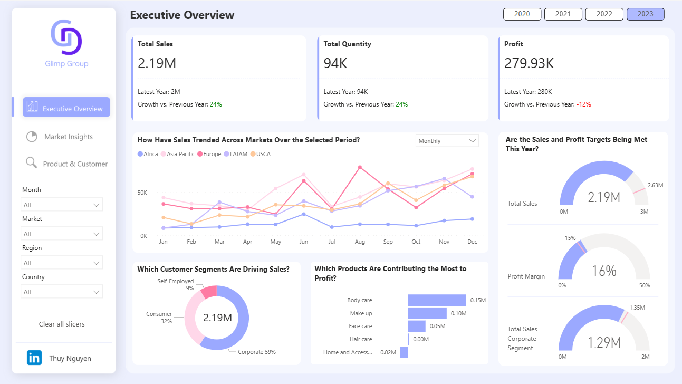Go to Executive Overview page
682x384 pixels.
[66, 107]
